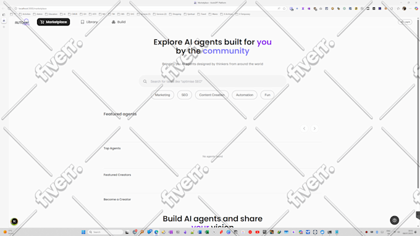The image size is (420, 236).
Task: Open the Copilot icon in the browser toolbar
Action: tap(416, 9)
